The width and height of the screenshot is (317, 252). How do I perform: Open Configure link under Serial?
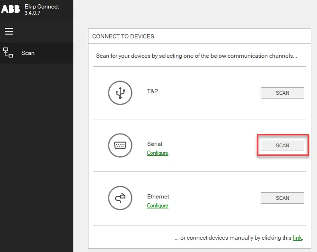click(x=158, y=153)
